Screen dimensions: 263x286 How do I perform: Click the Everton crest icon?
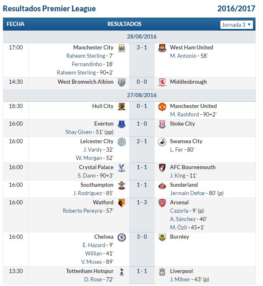click(122, 124)
